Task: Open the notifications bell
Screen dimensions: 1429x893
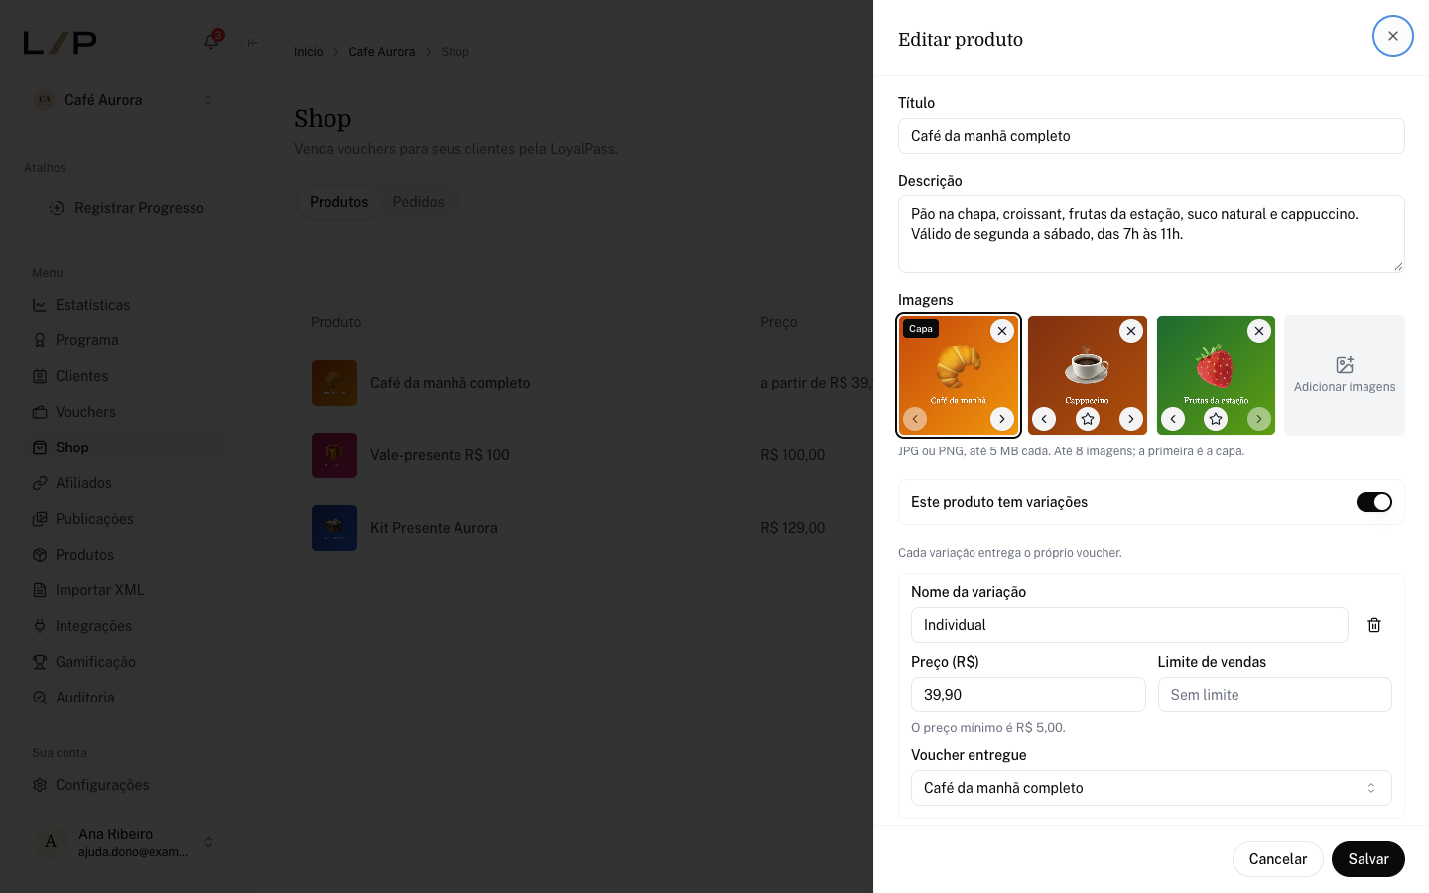Action: [211, 42]
